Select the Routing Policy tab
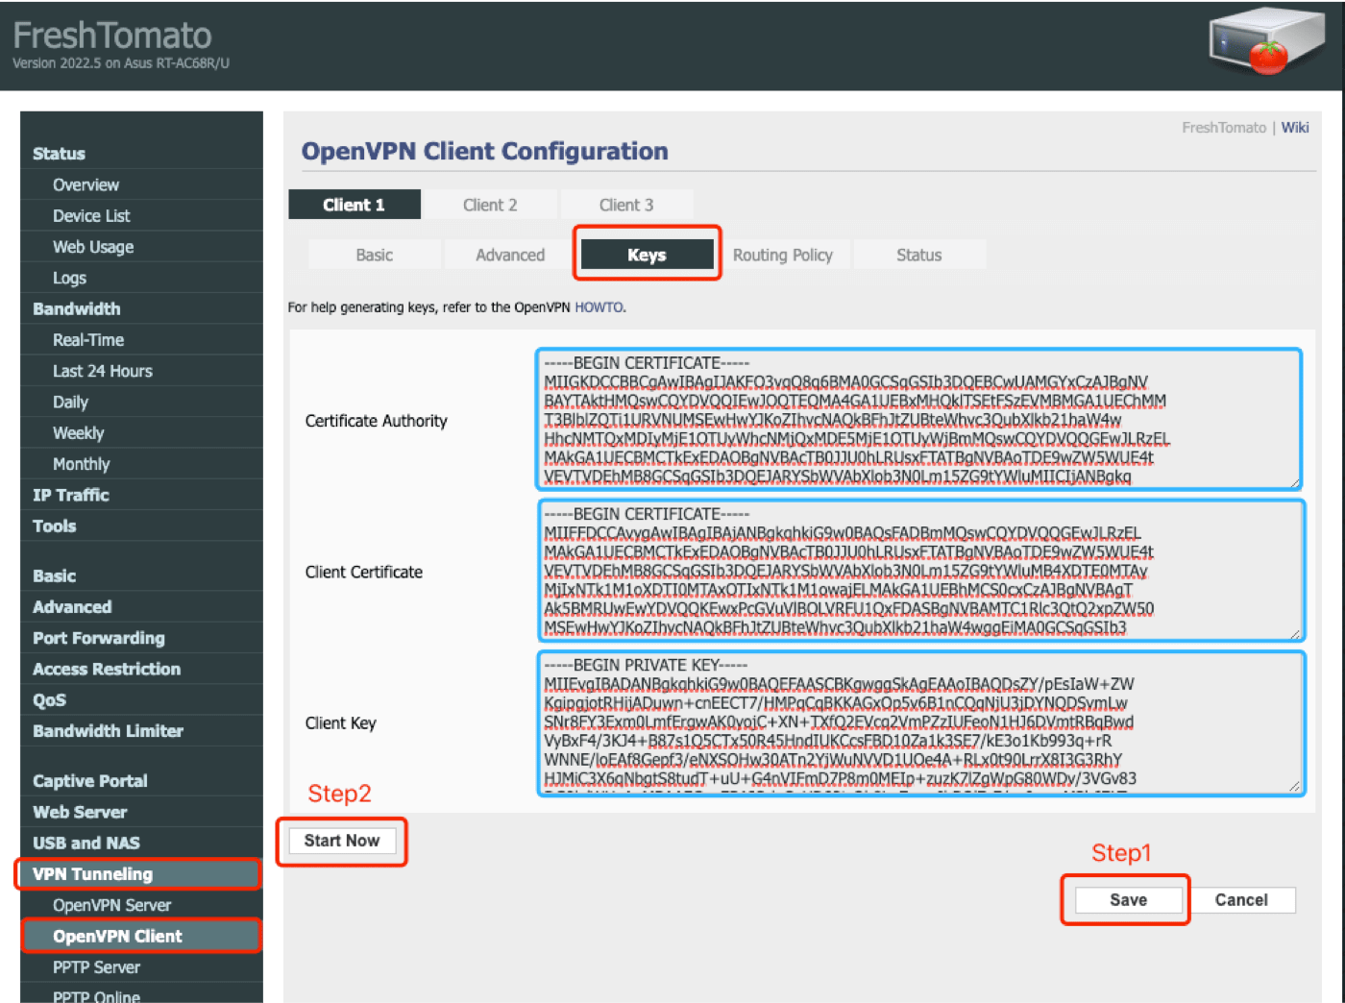Screen dimensions: 1345x1003 click(x=782, y=256)
